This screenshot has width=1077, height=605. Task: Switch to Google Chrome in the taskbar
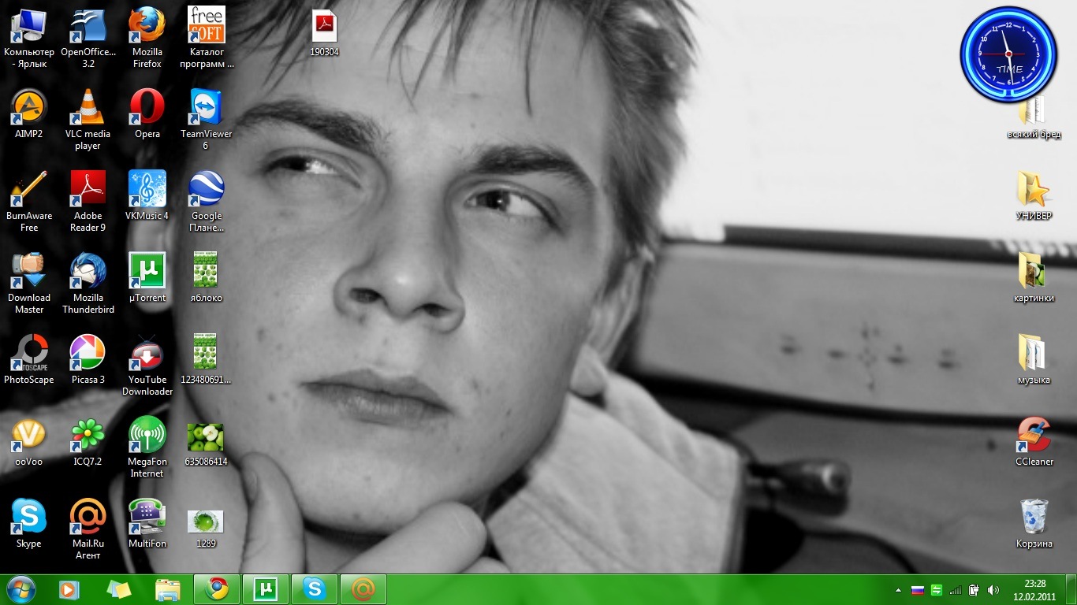tap(217, 589)
